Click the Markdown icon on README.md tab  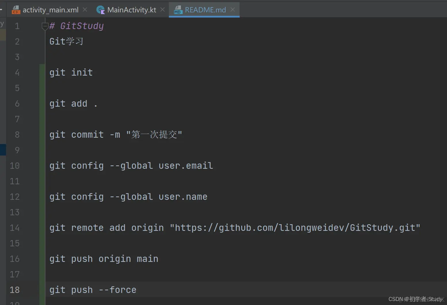178,10
